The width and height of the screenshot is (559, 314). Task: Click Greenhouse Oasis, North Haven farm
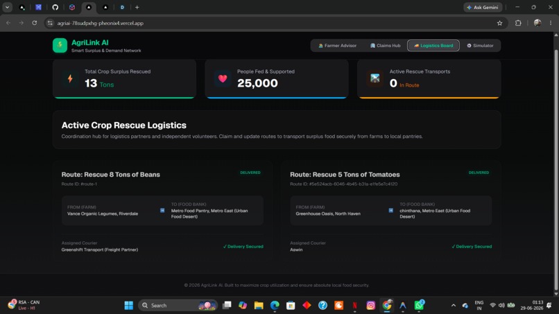(x=328, y=213)
